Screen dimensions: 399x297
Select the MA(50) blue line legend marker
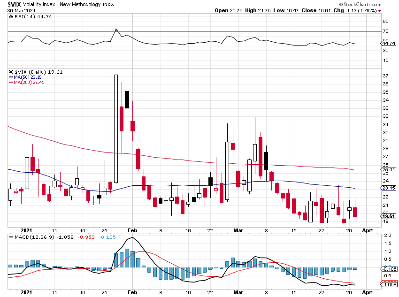[x=12, y=77]
